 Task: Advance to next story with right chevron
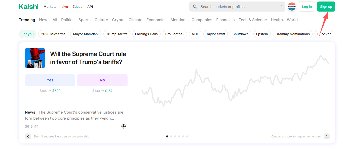point(326,136)
